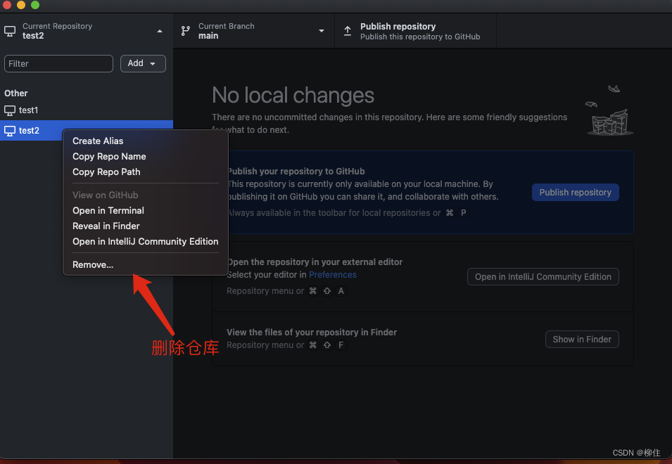Collapse the Current Repository dropdown arrow

coord(160,31)
